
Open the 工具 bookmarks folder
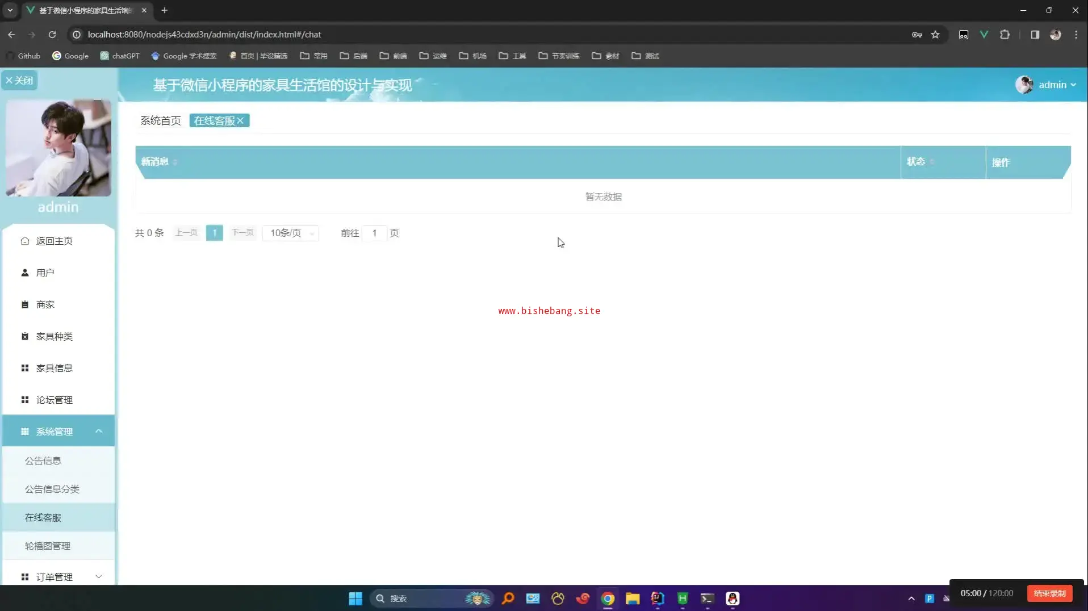[x=512, y=56]
